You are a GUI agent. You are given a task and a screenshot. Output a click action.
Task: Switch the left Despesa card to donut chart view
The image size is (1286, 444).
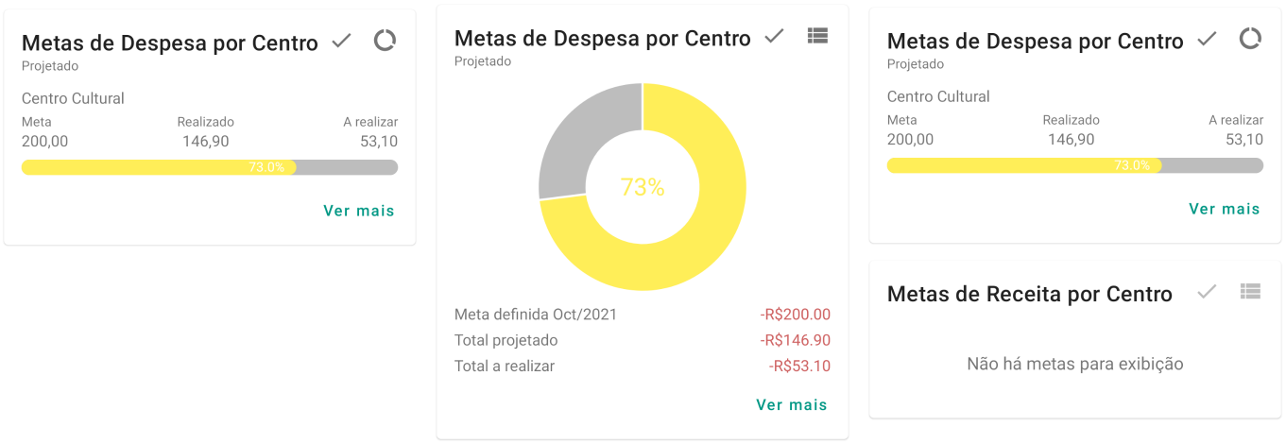pos(385,41)
